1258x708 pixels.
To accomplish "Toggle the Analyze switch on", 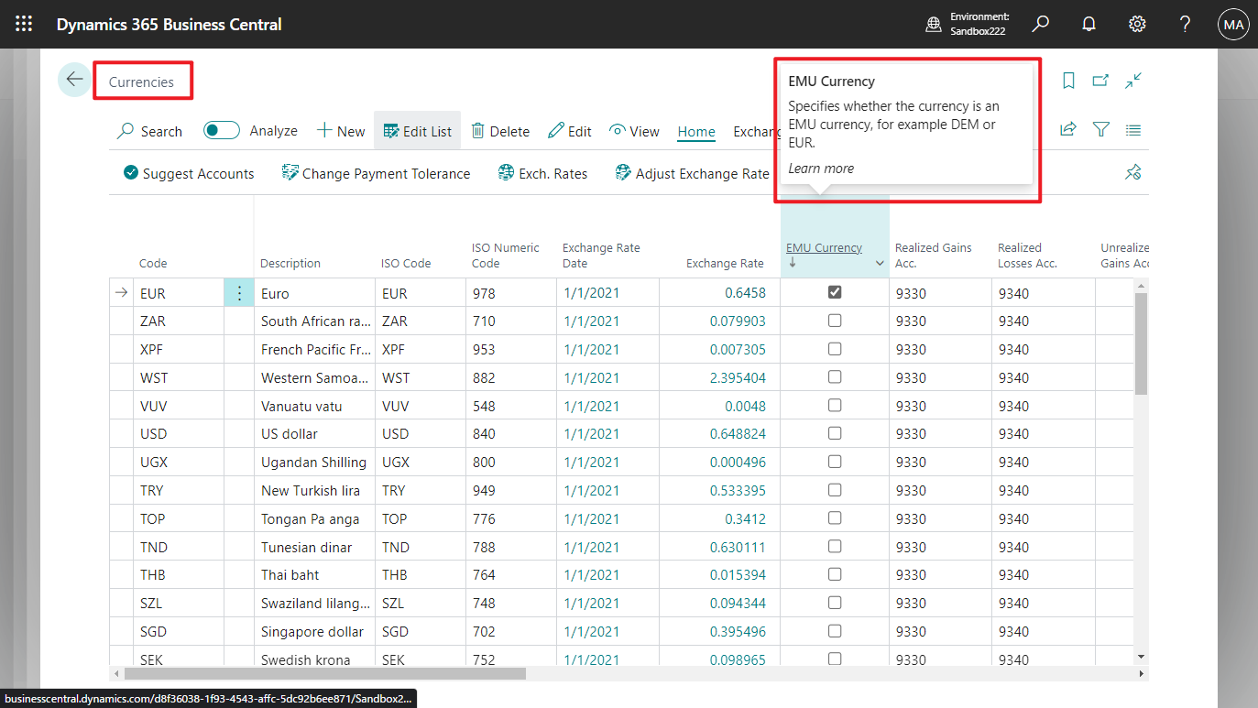I will pos(221,130).
